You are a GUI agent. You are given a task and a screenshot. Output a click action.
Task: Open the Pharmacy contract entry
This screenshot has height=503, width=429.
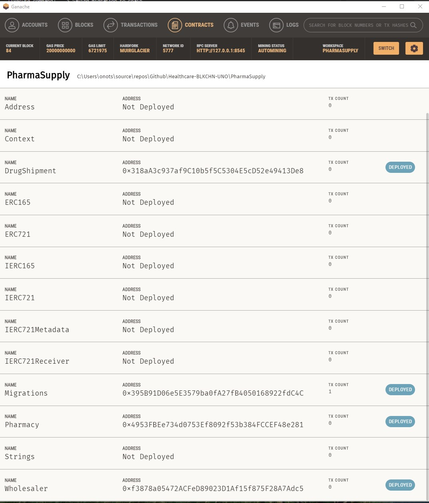coord(160,421)
